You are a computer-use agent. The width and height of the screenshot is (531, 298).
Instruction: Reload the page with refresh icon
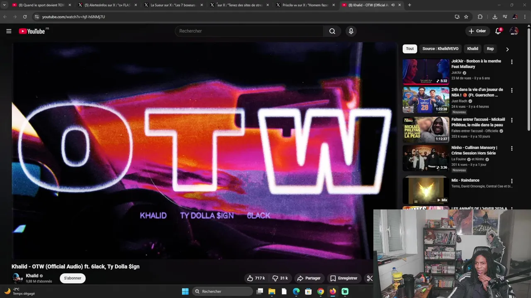click(x=25, y=17)
